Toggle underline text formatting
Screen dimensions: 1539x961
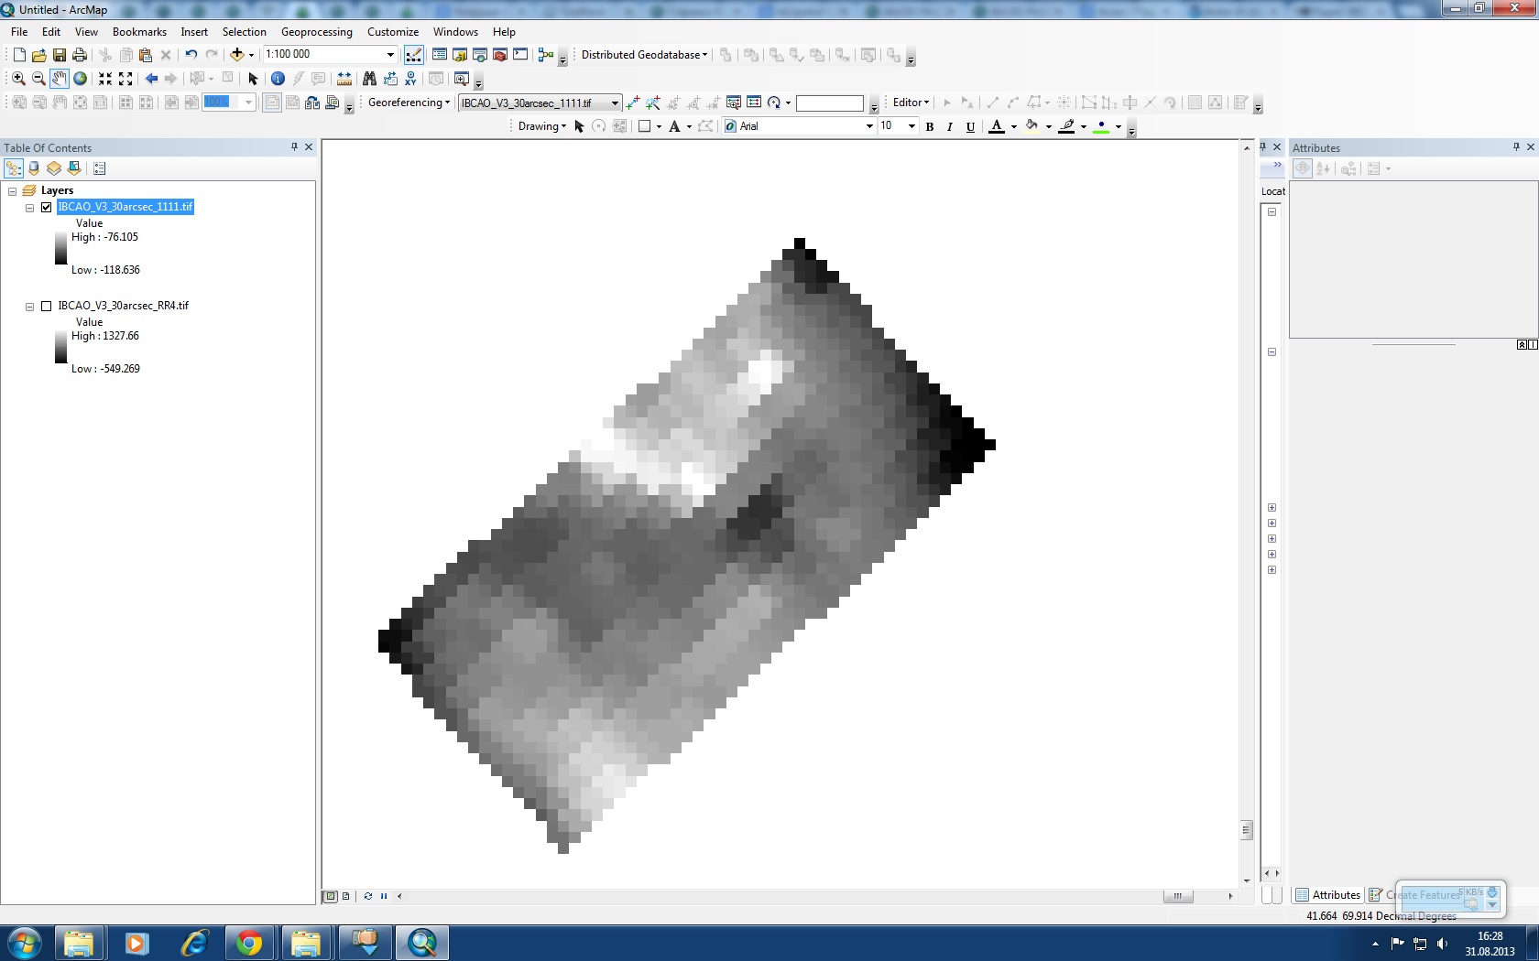(970, 126)
